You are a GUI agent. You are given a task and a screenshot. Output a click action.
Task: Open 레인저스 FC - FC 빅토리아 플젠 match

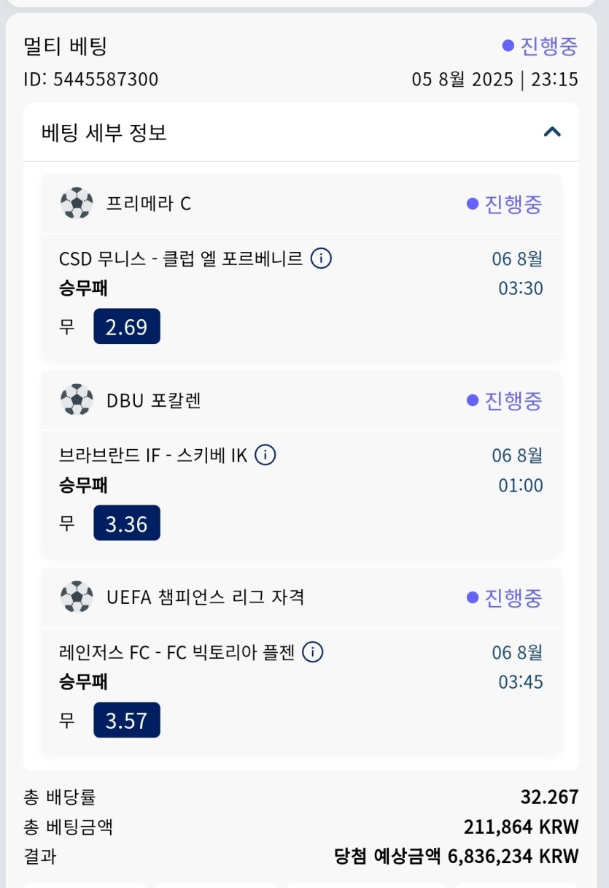pyautogui.click(x=177, y=652)
